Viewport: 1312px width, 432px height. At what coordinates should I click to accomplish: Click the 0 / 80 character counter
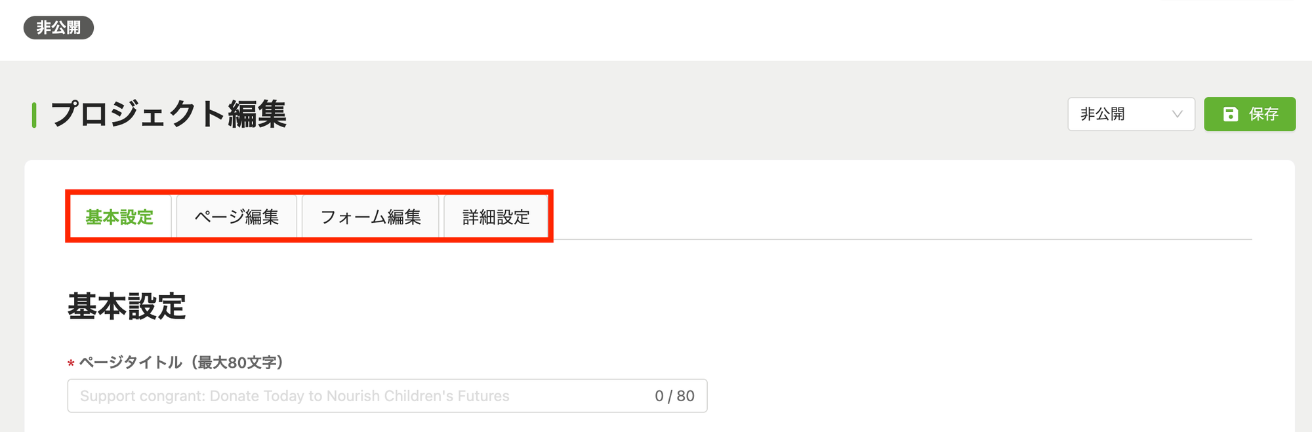(x=674, y=396)
